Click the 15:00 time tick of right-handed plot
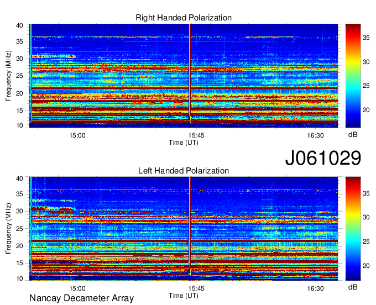Screen dimensions: 376x305 coord(77,135)
